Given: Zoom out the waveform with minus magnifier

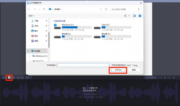Looking at the screenshot, I should [x=18, y=78].
